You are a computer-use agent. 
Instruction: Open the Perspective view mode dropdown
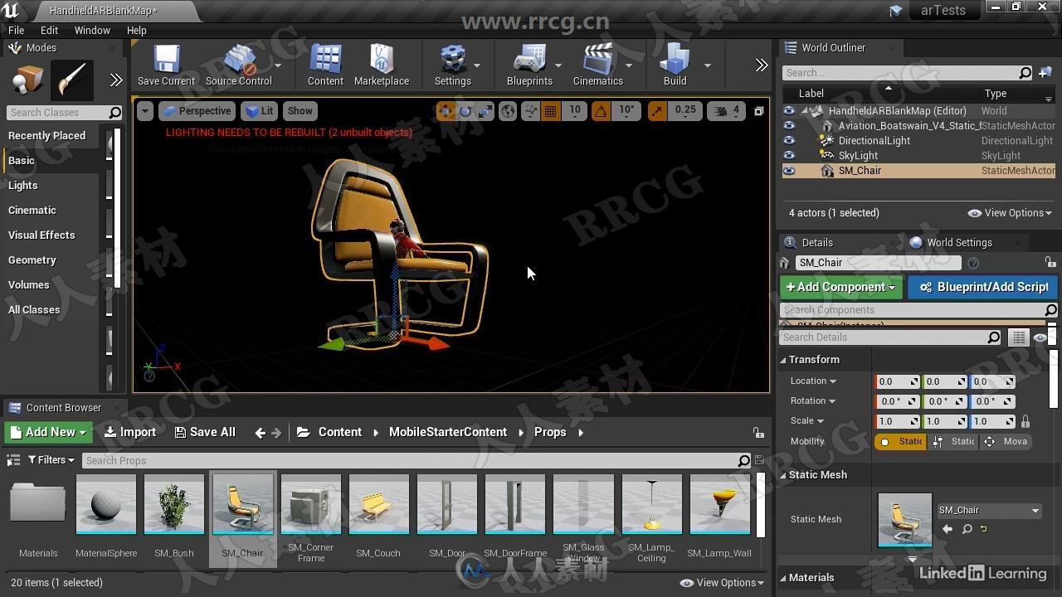(x=197, y=110)
